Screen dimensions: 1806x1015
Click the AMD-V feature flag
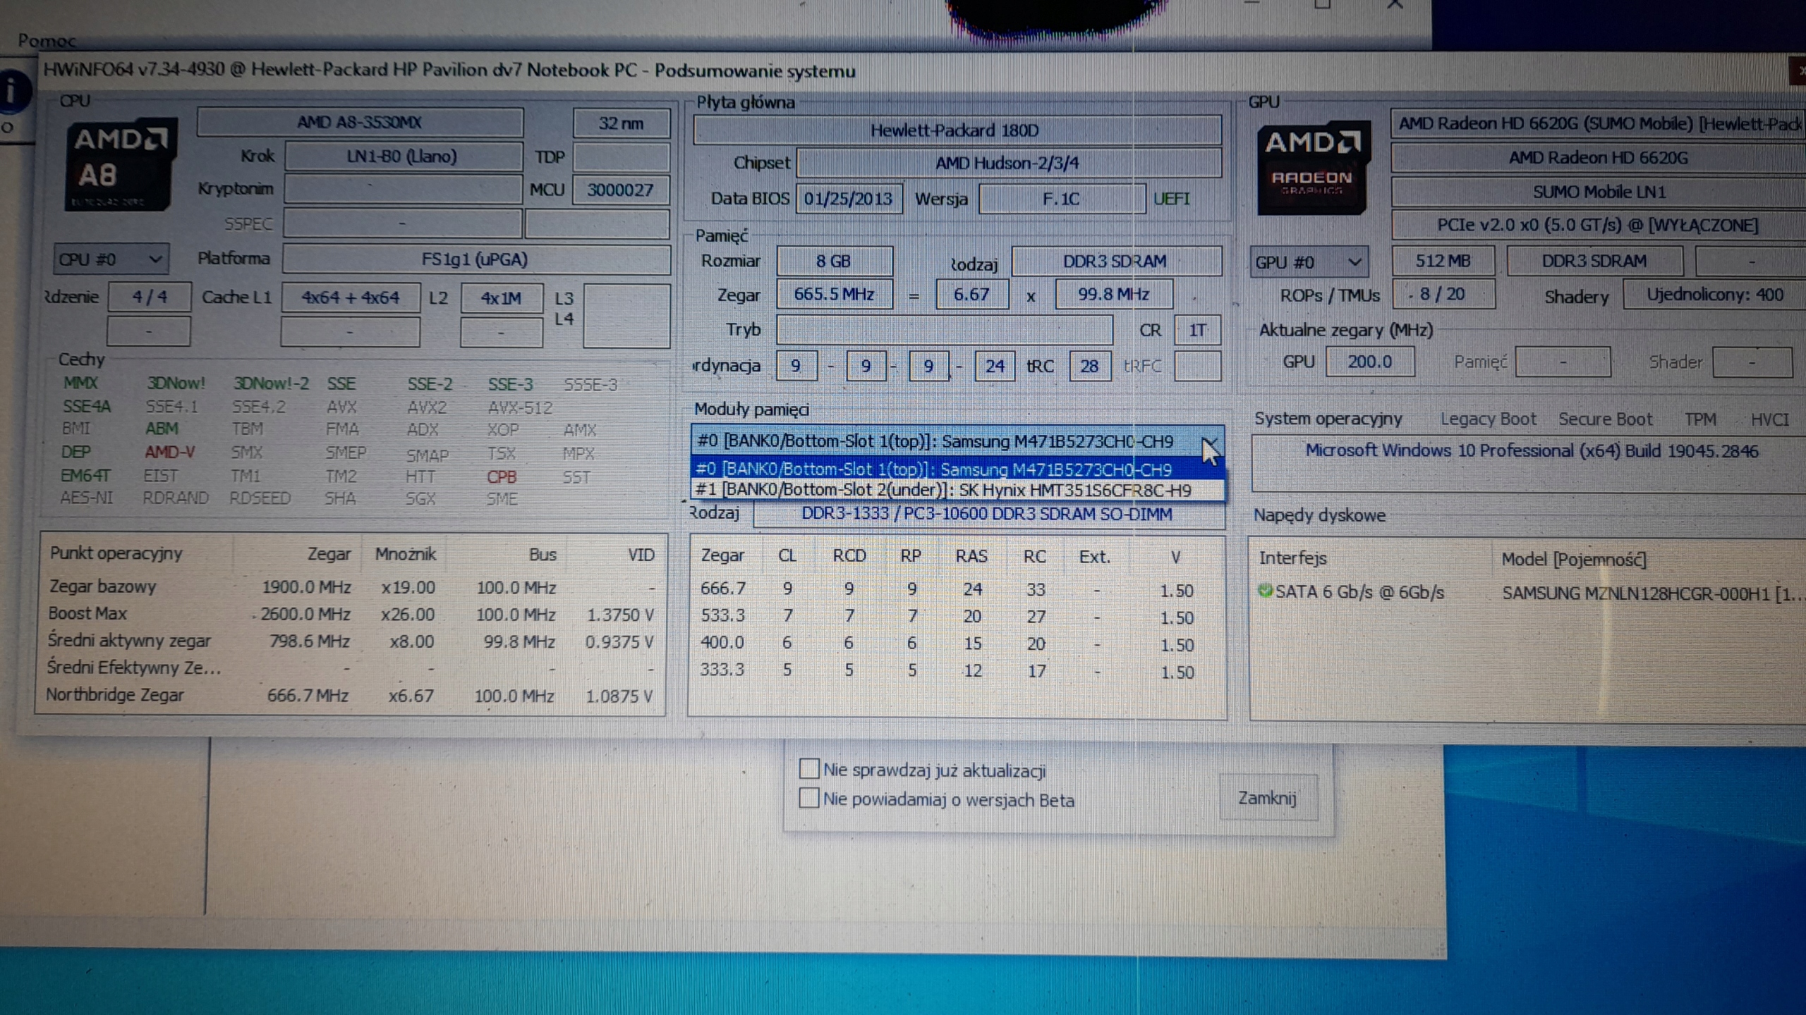(170, 452)
